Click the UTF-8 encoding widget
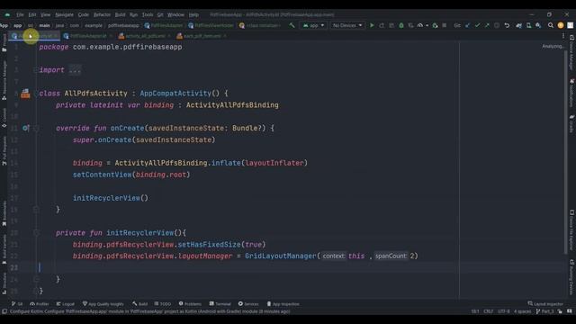 pos(504,311)
